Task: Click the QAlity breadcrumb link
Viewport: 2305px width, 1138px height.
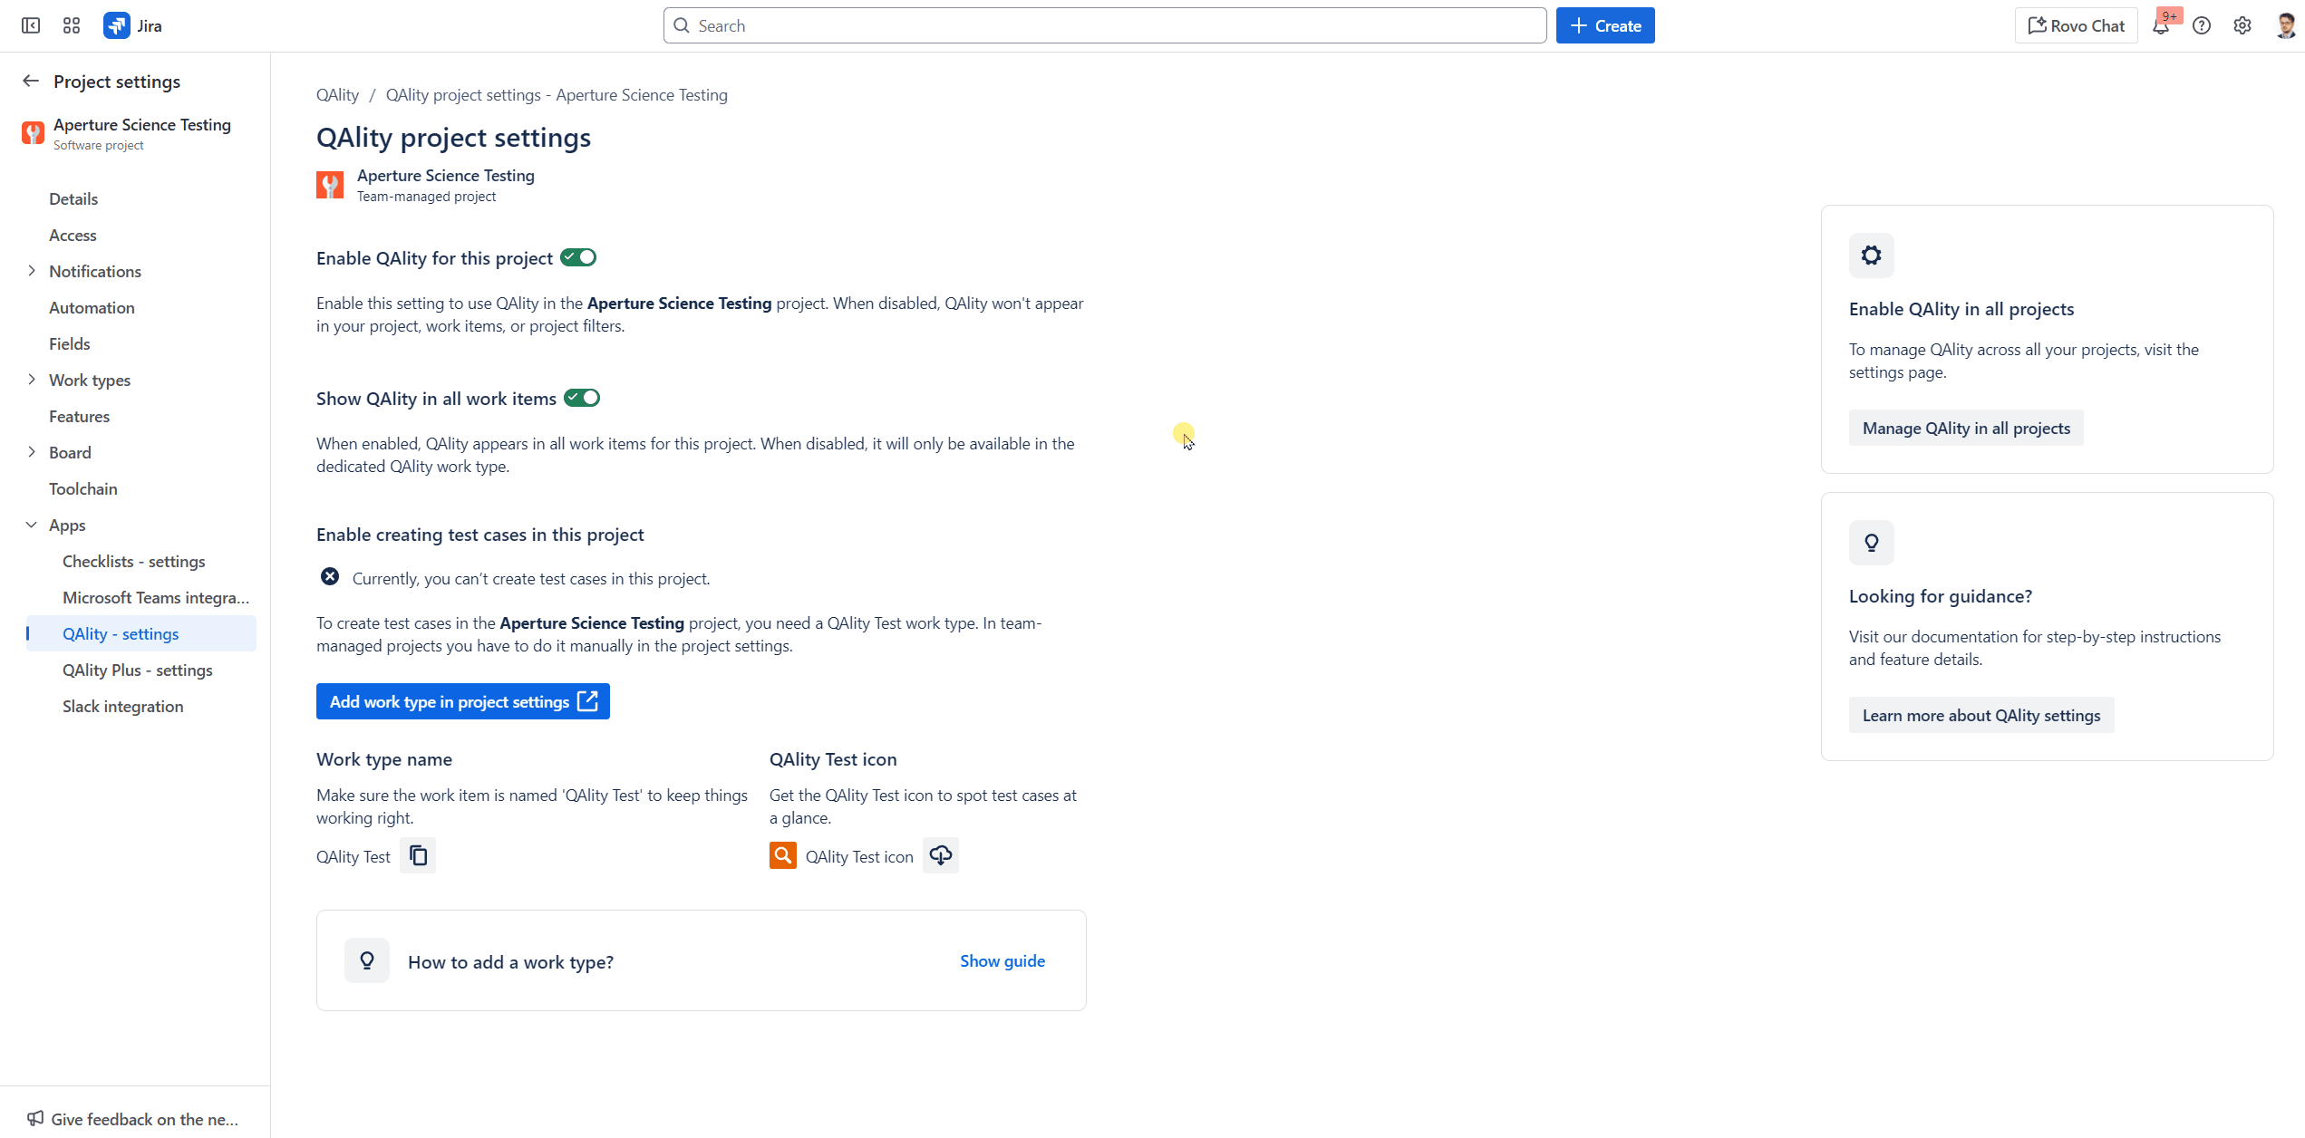Action: coord(337,94)
